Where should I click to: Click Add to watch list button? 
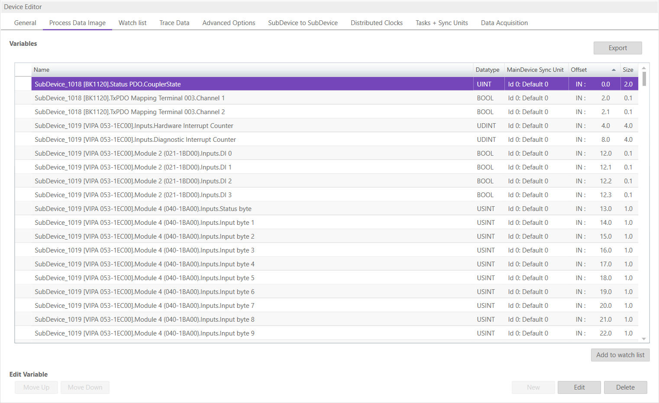(620, 355)
